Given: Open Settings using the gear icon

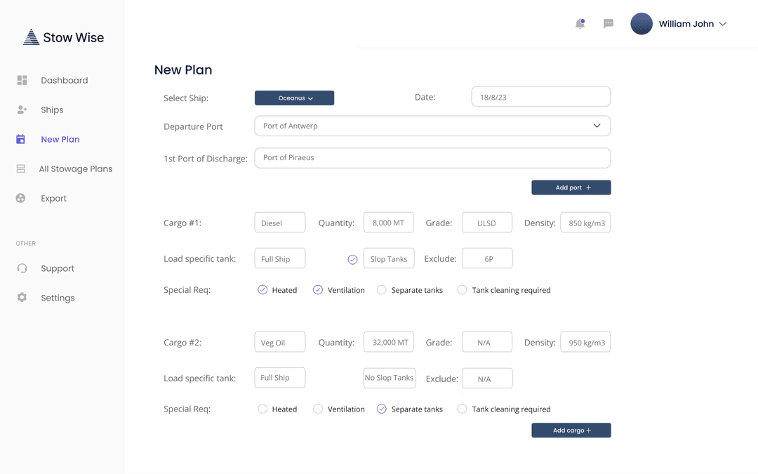Looking at the screenshot, I should tap(21, 297).
